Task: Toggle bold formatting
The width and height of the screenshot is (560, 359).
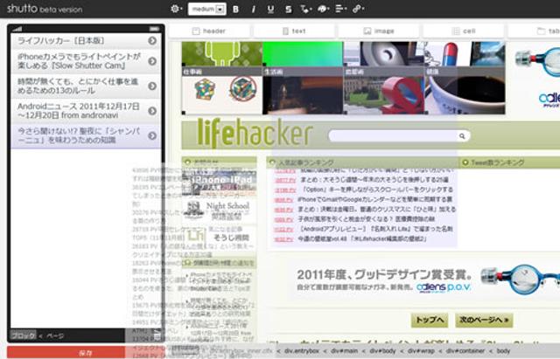Action: coord(235,10)
